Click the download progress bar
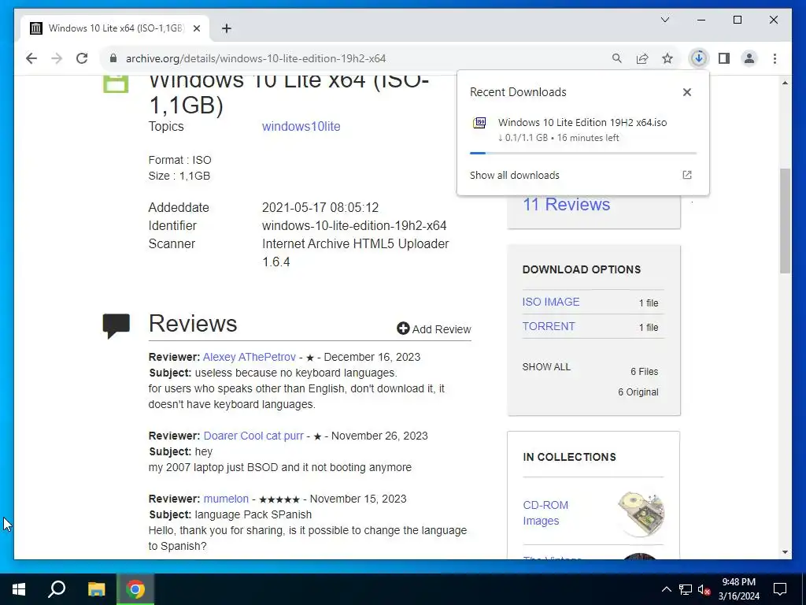The width and height of the screenshot is (806, 605). tap(583, 153)
